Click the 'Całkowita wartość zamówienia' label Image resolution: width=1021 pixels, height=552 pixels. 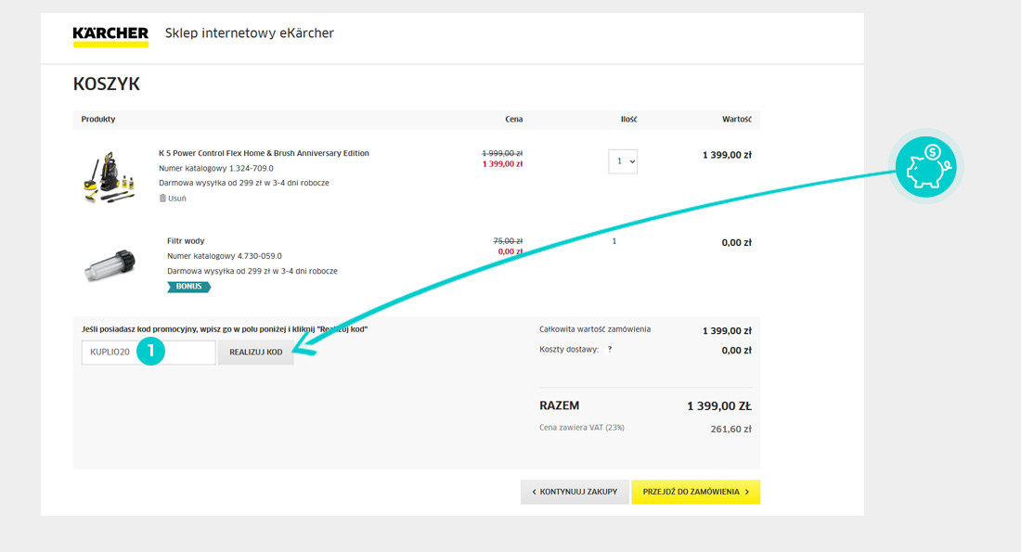(x=595, y=329)
